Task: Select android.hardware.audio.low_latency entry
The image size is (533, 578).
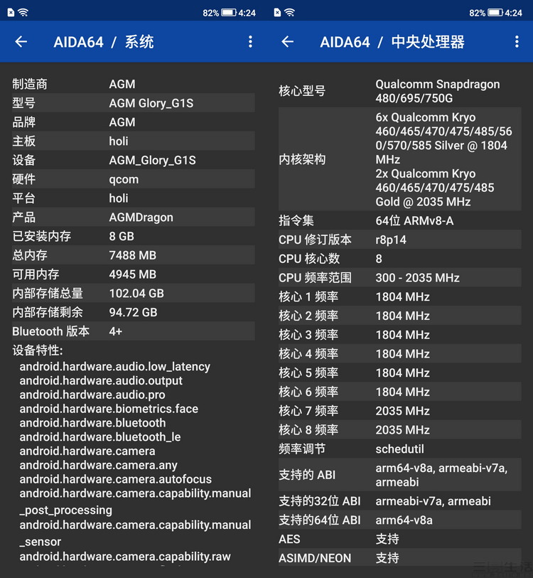Action: pyautogui.click(x=114, y=367)
